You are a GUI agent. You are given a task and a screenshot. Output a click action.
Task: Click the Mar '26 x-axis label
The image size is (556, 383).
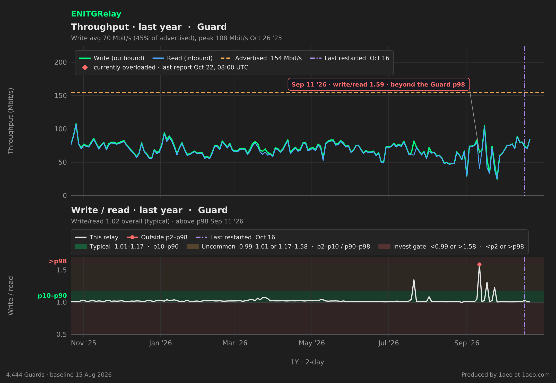coord(235,343)
